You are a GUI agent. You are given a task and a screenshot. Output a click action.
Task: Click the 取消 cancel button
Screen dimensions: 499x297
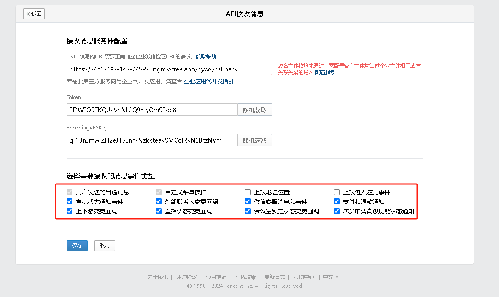pyautogui.click(x=104, y=245)
